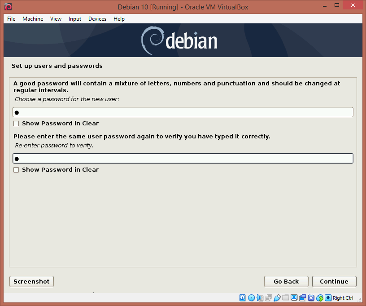The image size is (366, 306).
Task: Open the Help menu
Action: coord(119,19)
